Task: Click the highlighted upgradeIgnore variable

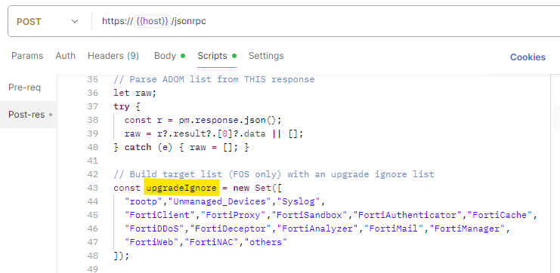Action: pos(181,188)
